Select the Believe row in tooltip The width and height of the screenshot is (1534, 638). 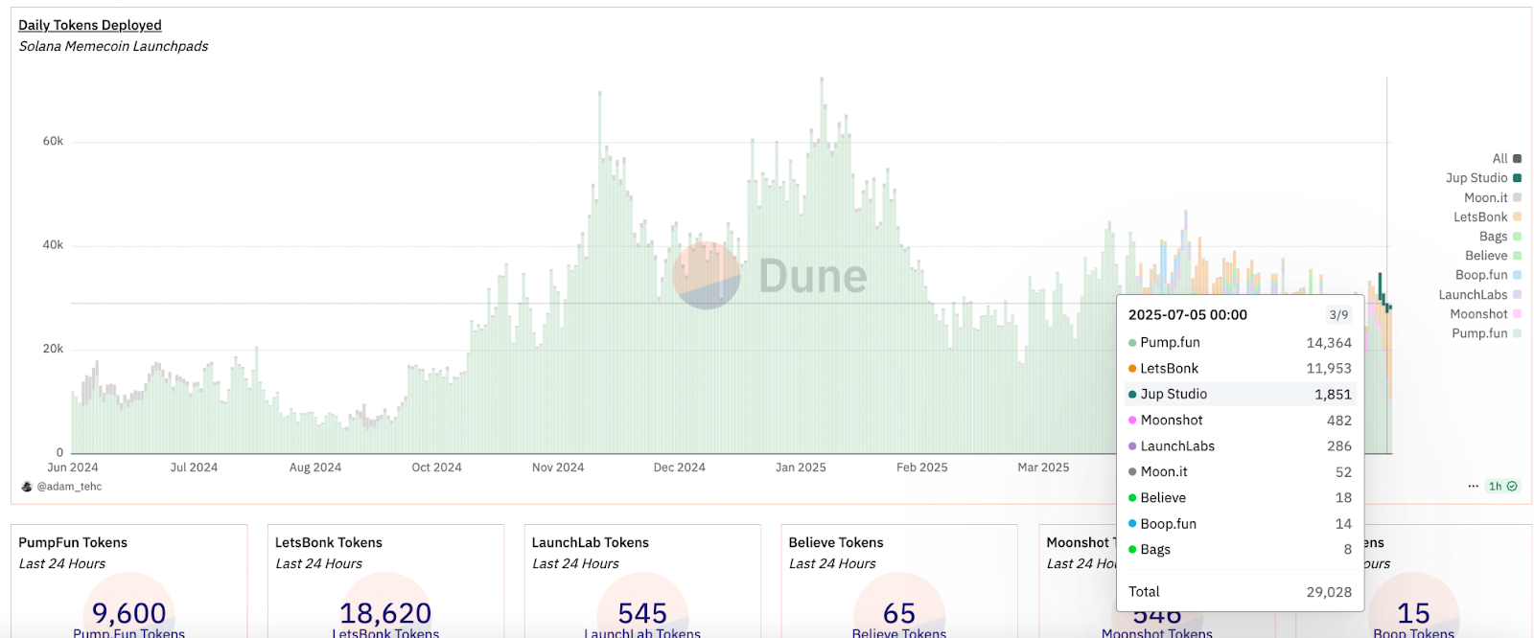(1240, 498)
